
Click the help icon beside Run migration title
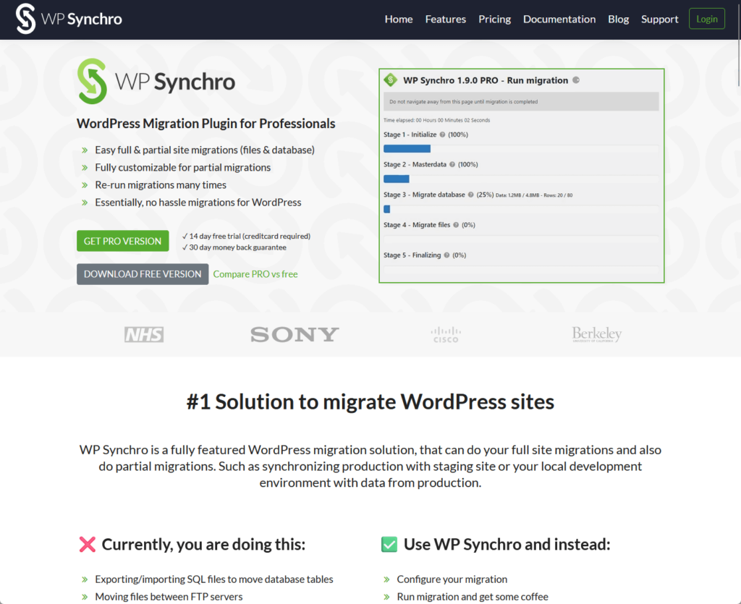575,80
